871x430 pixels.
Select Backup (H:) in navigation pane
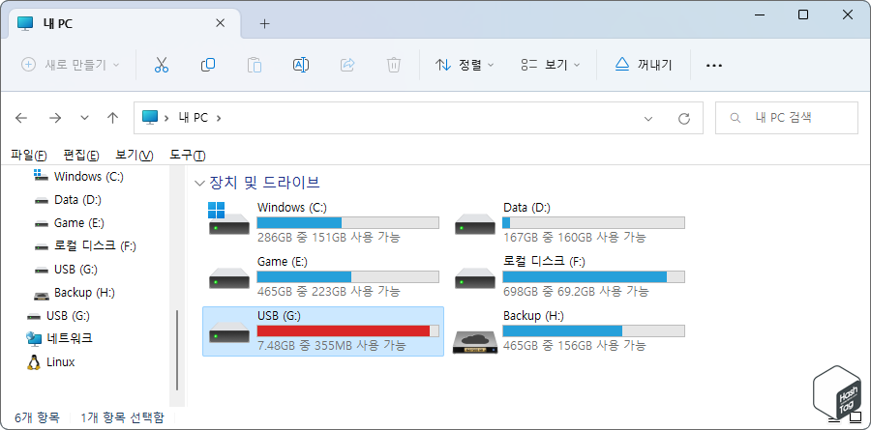point(84,293)
